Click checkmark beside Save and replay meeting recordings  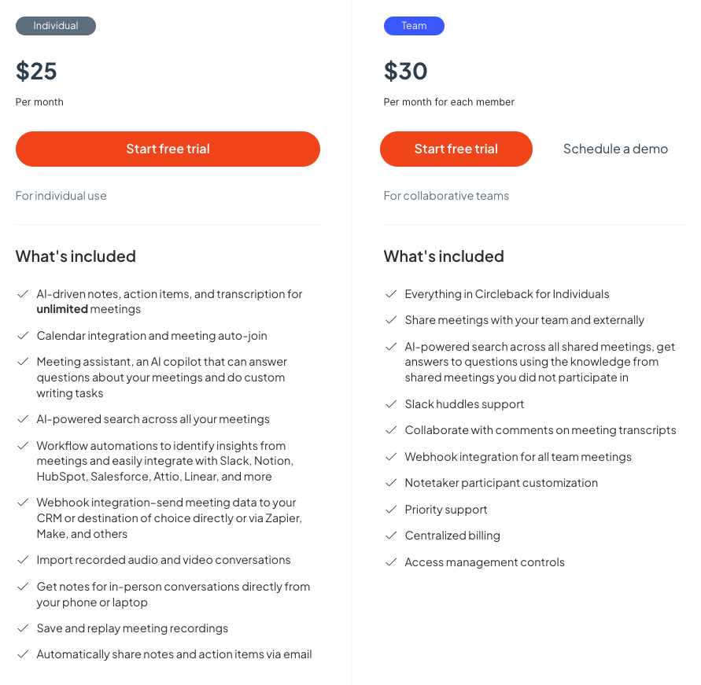coord(23,628)
